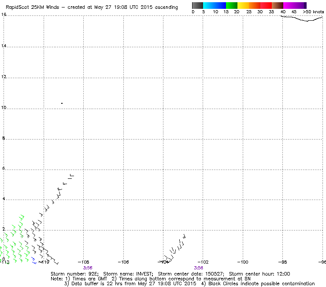Viewport: 326px width, 287px height.
Task: Select the green 15–20 knots legend color
Action: pyautogui.click(x=232, y=5)
